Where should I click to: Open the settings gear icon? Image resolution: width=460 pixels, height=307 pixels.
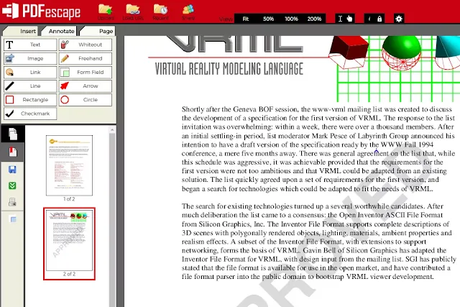point(399,19)
